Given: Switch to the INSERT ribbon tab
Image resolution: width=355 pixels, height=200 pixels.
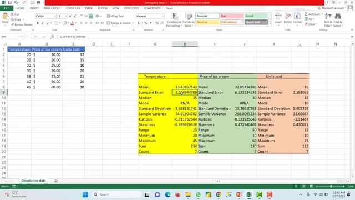Looking at the screenshot, I should click(x=34, y=8).
